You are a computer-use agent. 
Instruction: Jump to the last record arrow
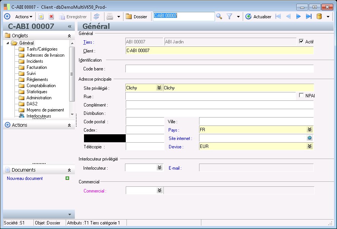[x=309, y=16]
